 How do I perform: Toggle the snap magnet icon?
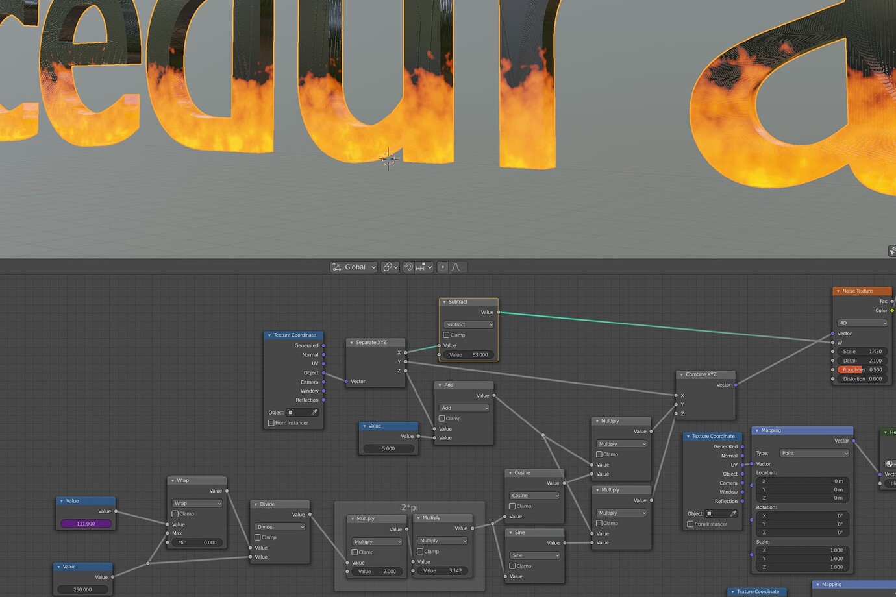pos(408,267)
